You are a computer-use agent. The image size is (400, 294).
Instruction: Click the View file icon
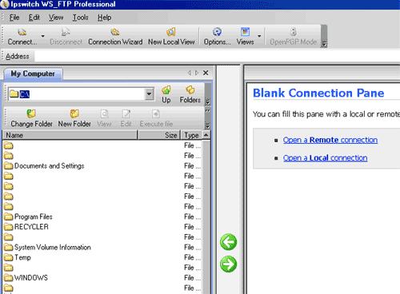point(104,118)
